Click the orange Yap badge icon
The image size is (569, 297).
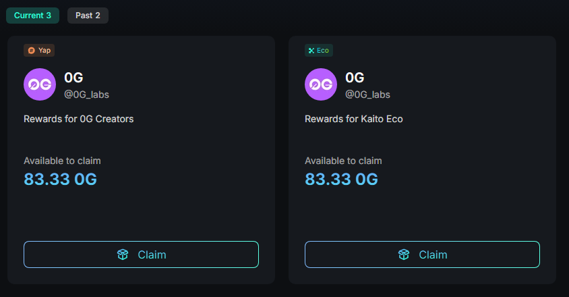(32, 51)
